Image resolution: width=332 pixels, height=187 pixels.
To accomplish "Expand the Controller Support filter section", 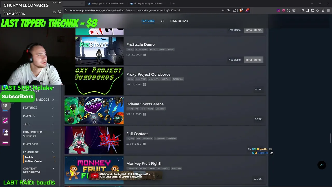I will point(38,134).
